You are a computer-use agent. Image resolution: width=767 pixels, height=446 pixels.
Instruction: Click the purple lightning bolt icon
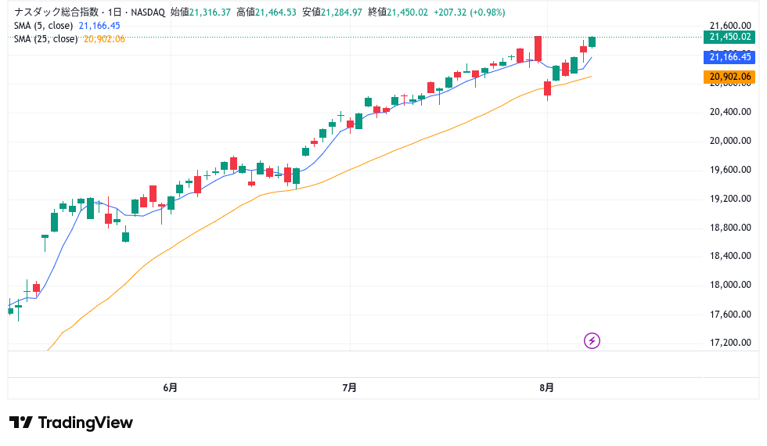[592, 341]
